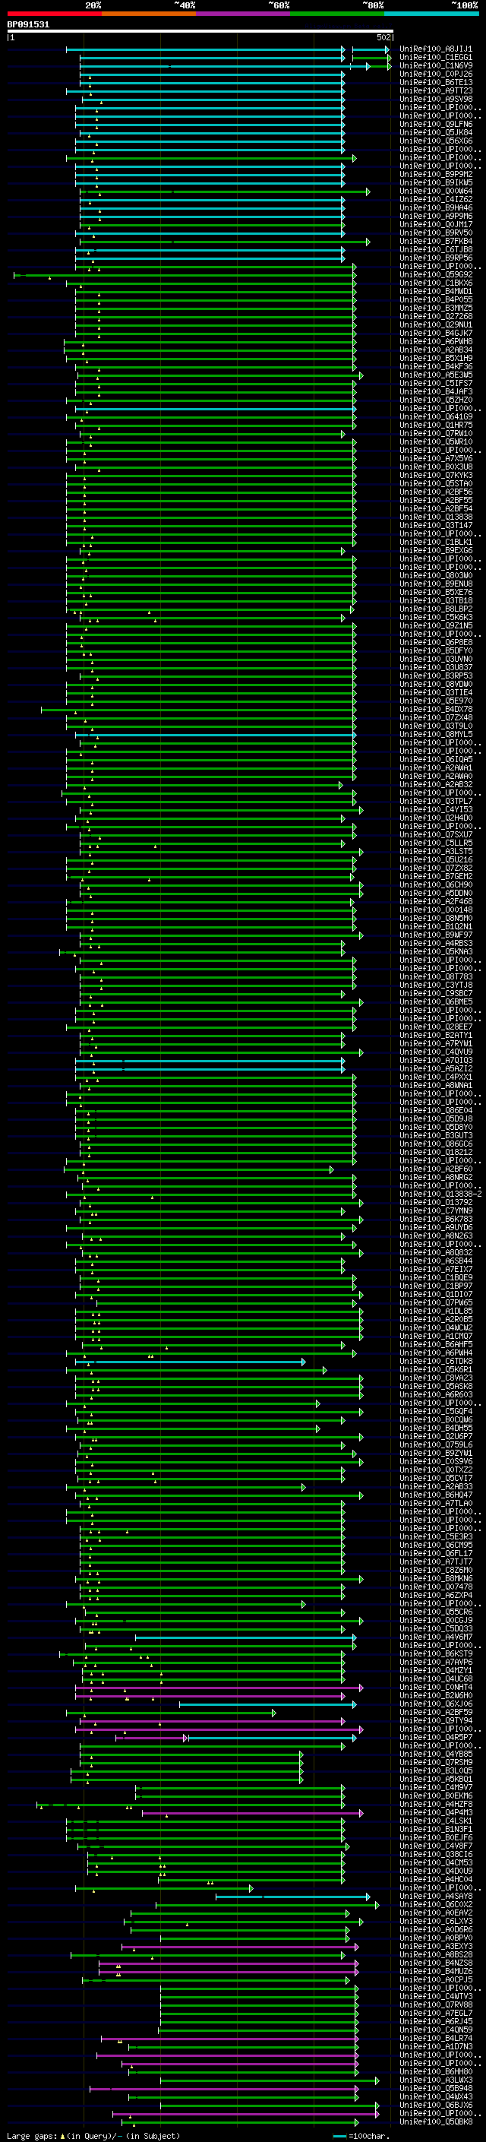Select the UniRef100_B4LR74 label

click(435, 2039)
